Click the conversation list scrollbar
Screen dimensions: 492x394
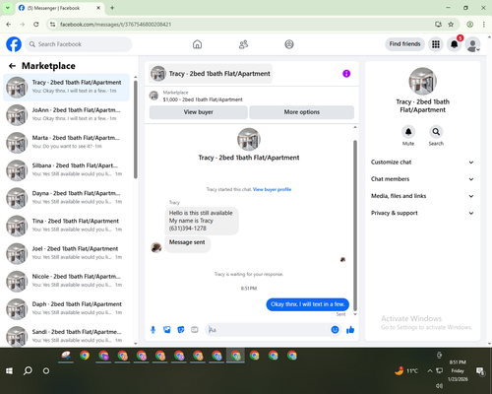[x=136, y=130]
